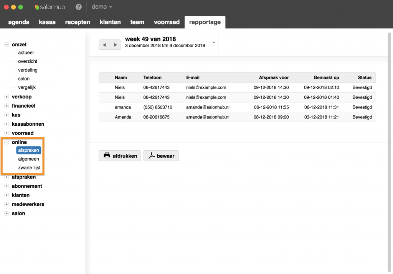Screen dimensions: 393x274
Task: Expand the financieel tree section
Action: tap(7, 106)
